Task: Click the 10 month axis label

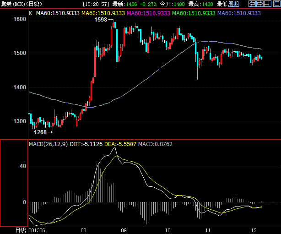Action: (x=168, y=230)
